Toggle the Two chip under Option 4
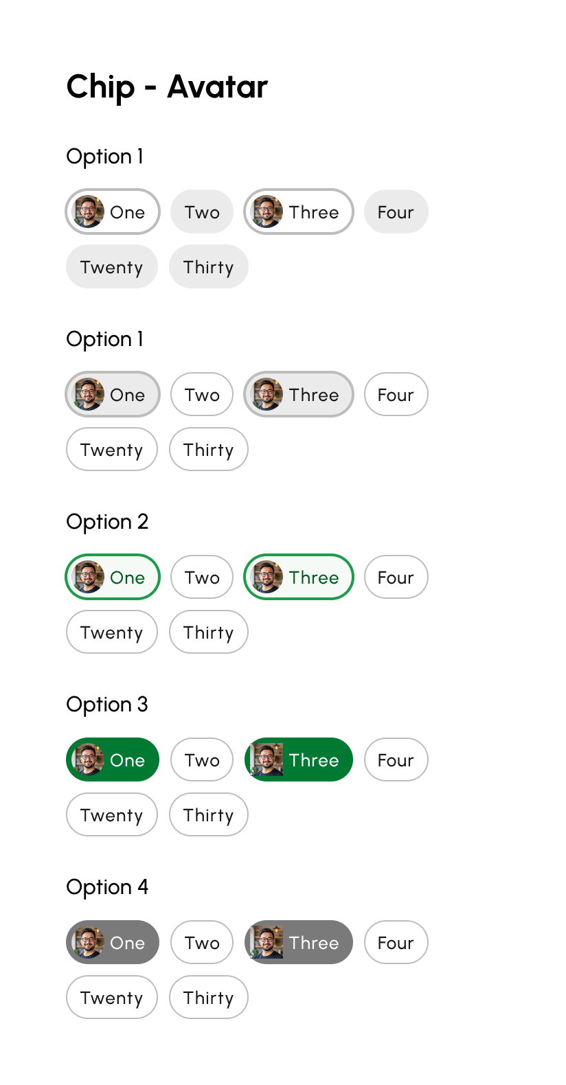566x1085 pixels. [202, 942]
